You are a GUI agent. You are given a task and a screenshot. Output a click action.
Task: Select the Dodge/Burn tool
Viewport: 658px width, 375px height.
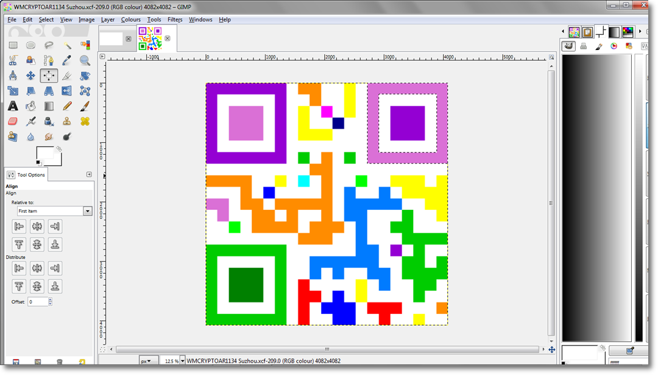[67, 137]
